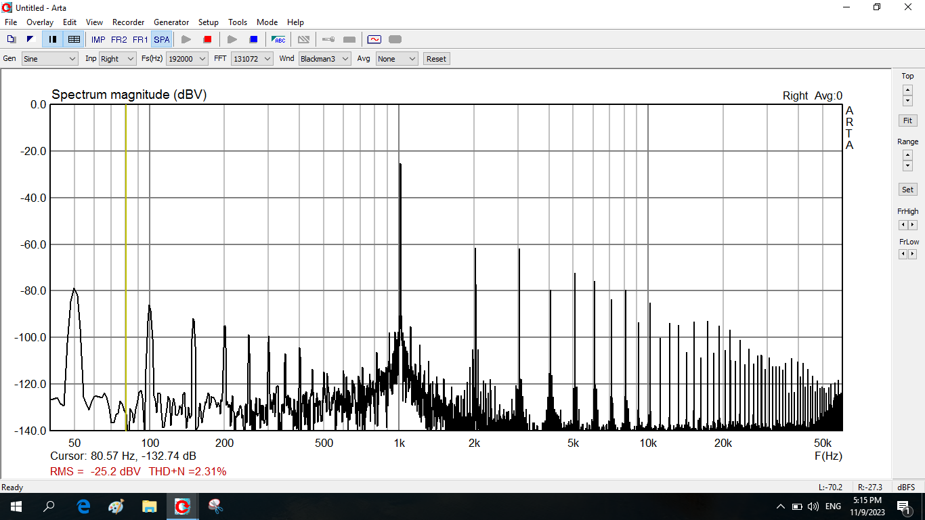The image size is (925, 520).
Task: Switch to IMP impulse response mode
Action: 98,40
